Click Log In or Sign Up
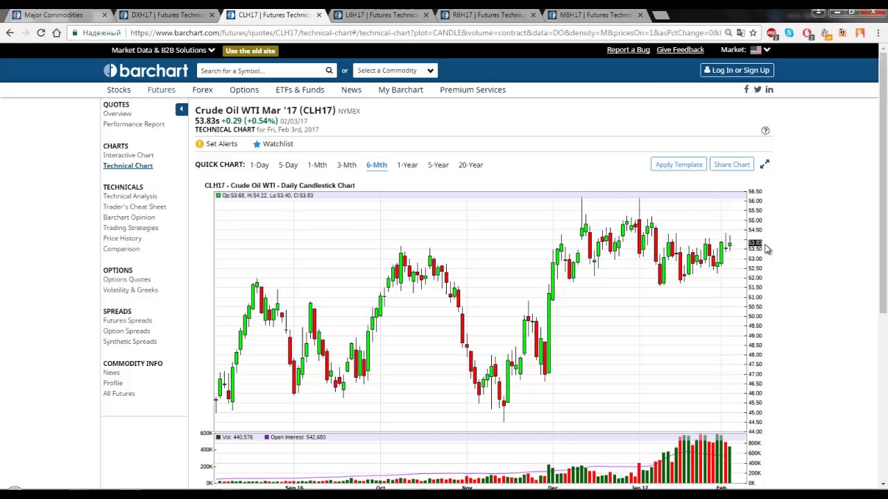Viewport: 888px width, 499px height. (x=736, y=70)
